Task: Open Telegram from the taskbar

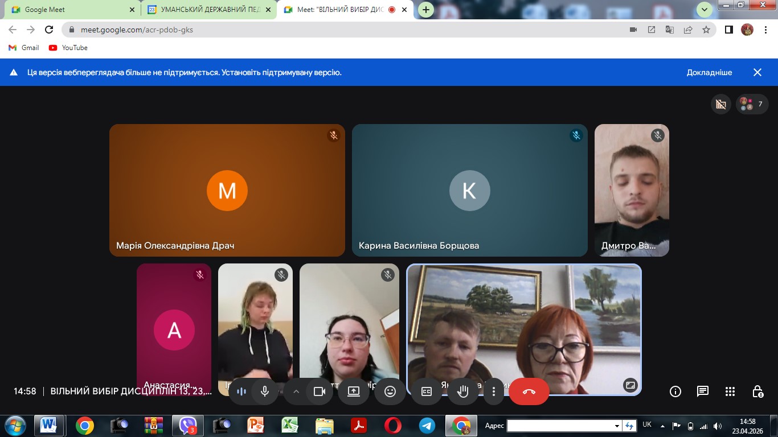Action: point(427,426)
